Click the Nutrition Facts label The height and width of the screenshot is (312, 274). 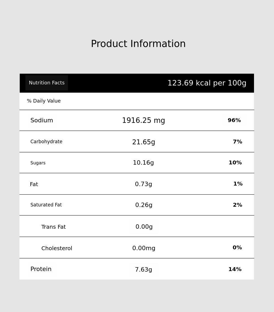47,83
